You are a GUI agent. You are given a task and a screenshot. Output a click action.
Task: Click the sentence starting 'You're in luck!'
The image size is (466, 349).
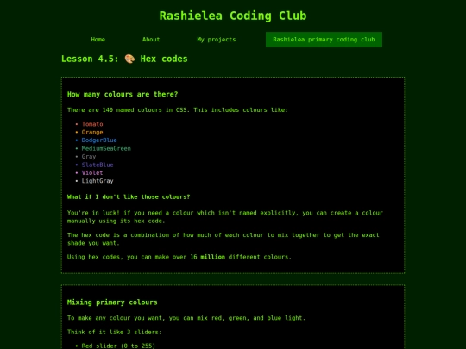click(x=225, y=217)
